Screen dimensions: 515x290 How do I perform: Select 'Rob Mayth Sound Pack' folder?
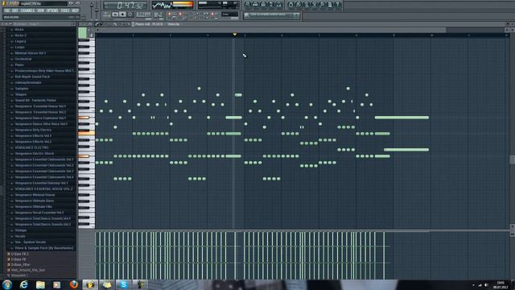coord(32,77)
